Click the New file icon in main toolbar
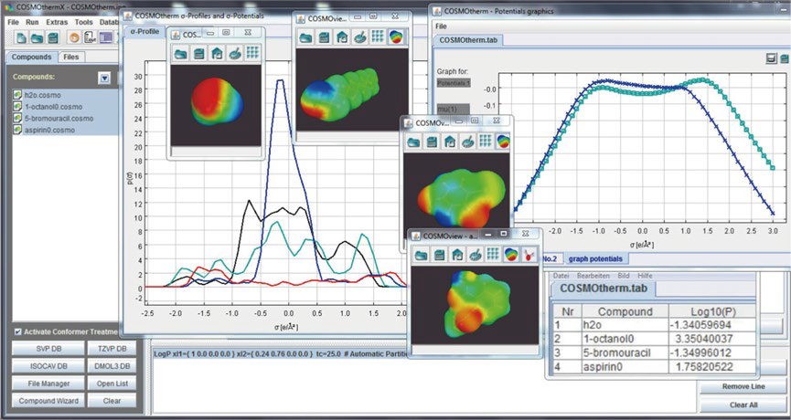791x420 pixels. coord(21,37)
